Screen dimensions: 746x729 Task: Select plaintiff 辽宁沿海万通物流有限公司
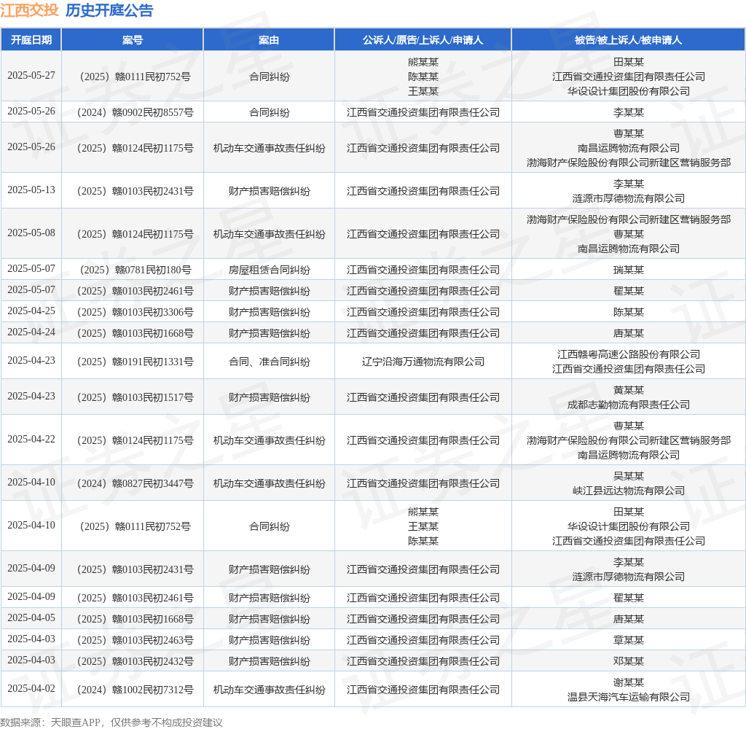(x=423, y=362)
